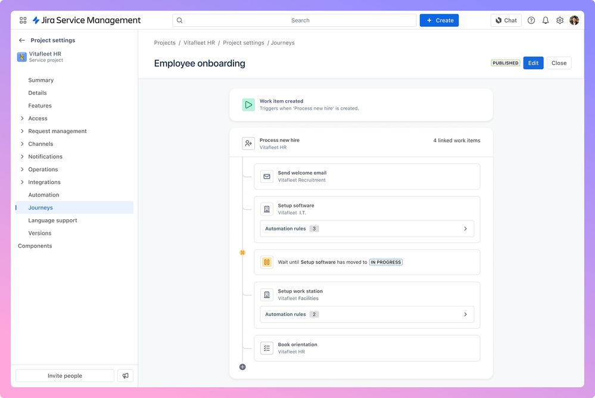Image resolution: width=595 pixels, height=398 pixels.
Task: Open Language support settings
Action: 52,220
